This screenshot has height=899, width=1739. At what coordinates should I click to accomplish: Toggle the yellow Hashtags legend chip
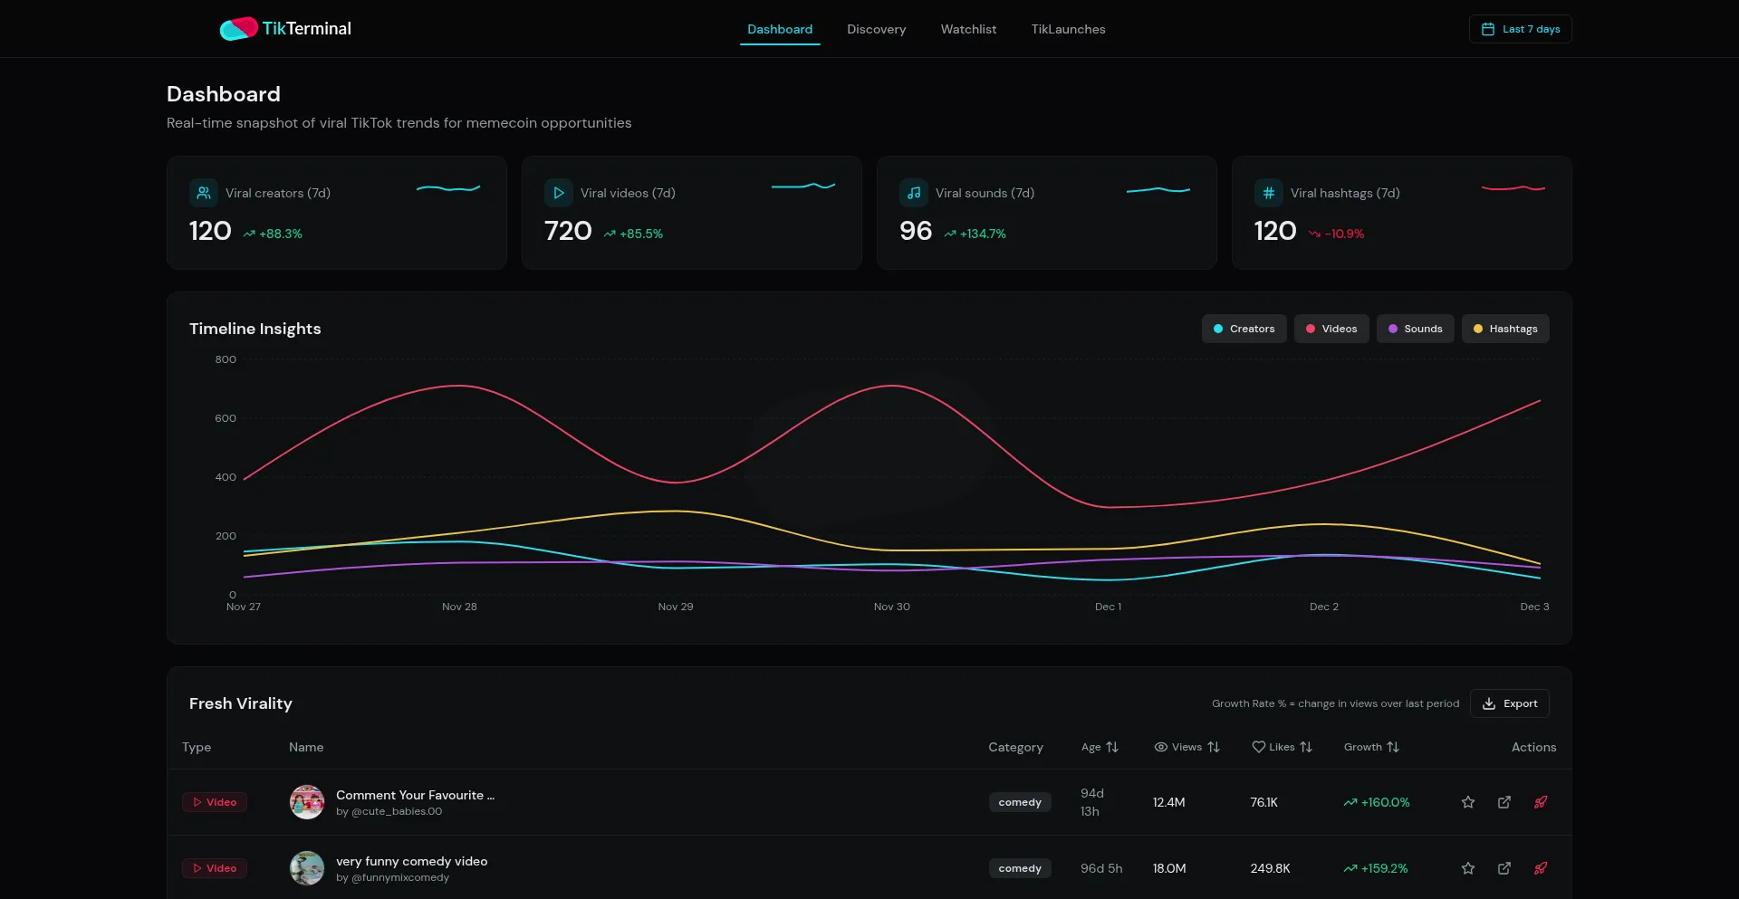tap(1504, 329)
